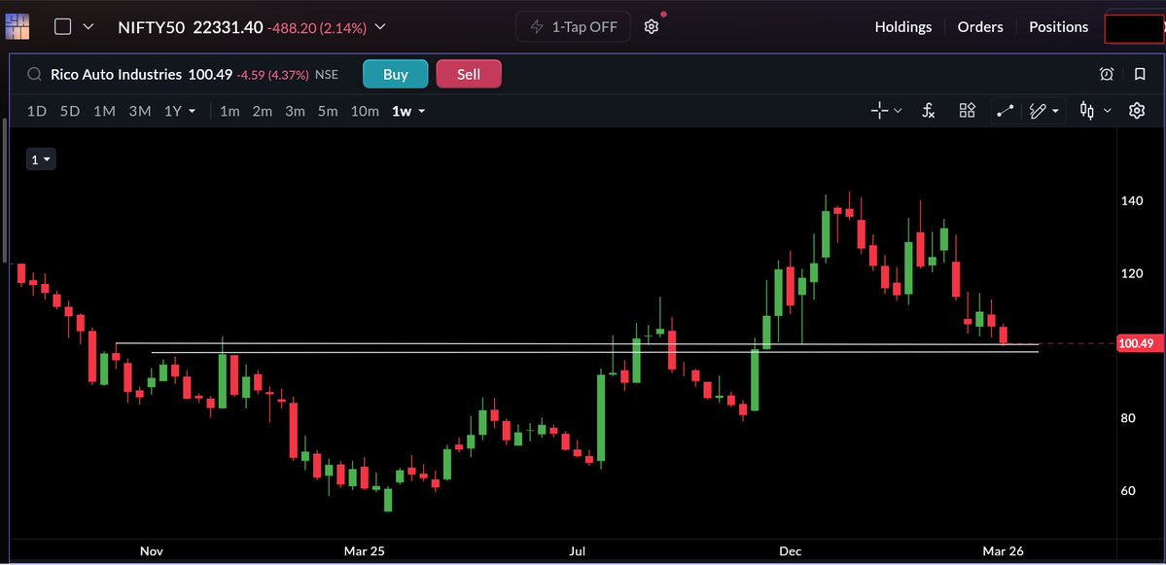Viewport: 1166px width, 565px height.
Task: Open the top bar settings gear
Action: pyautogui.click(x=652, y=27)
